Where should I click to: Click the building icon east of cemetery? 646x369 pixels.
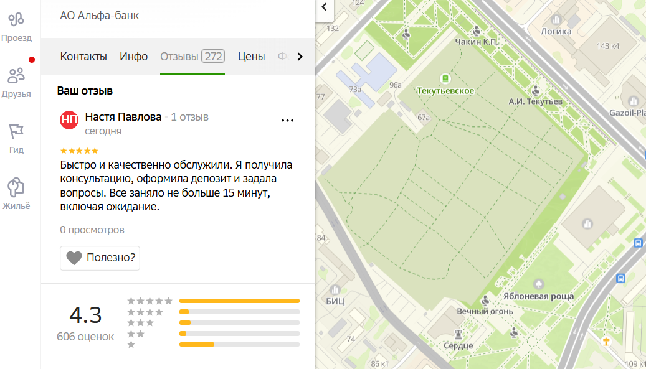pos(587,224)
